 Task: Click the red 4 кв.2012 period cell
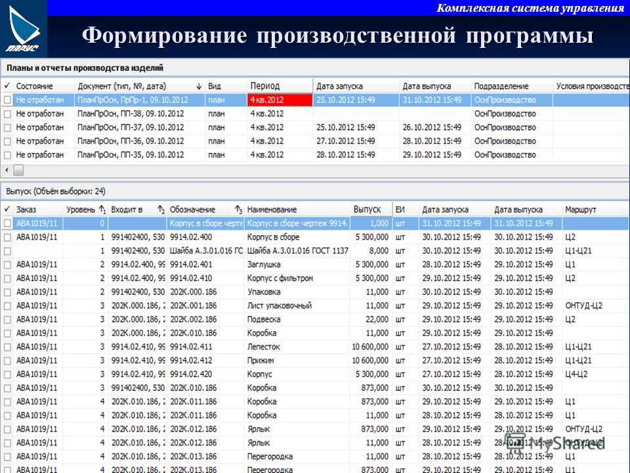click(280, 100)
